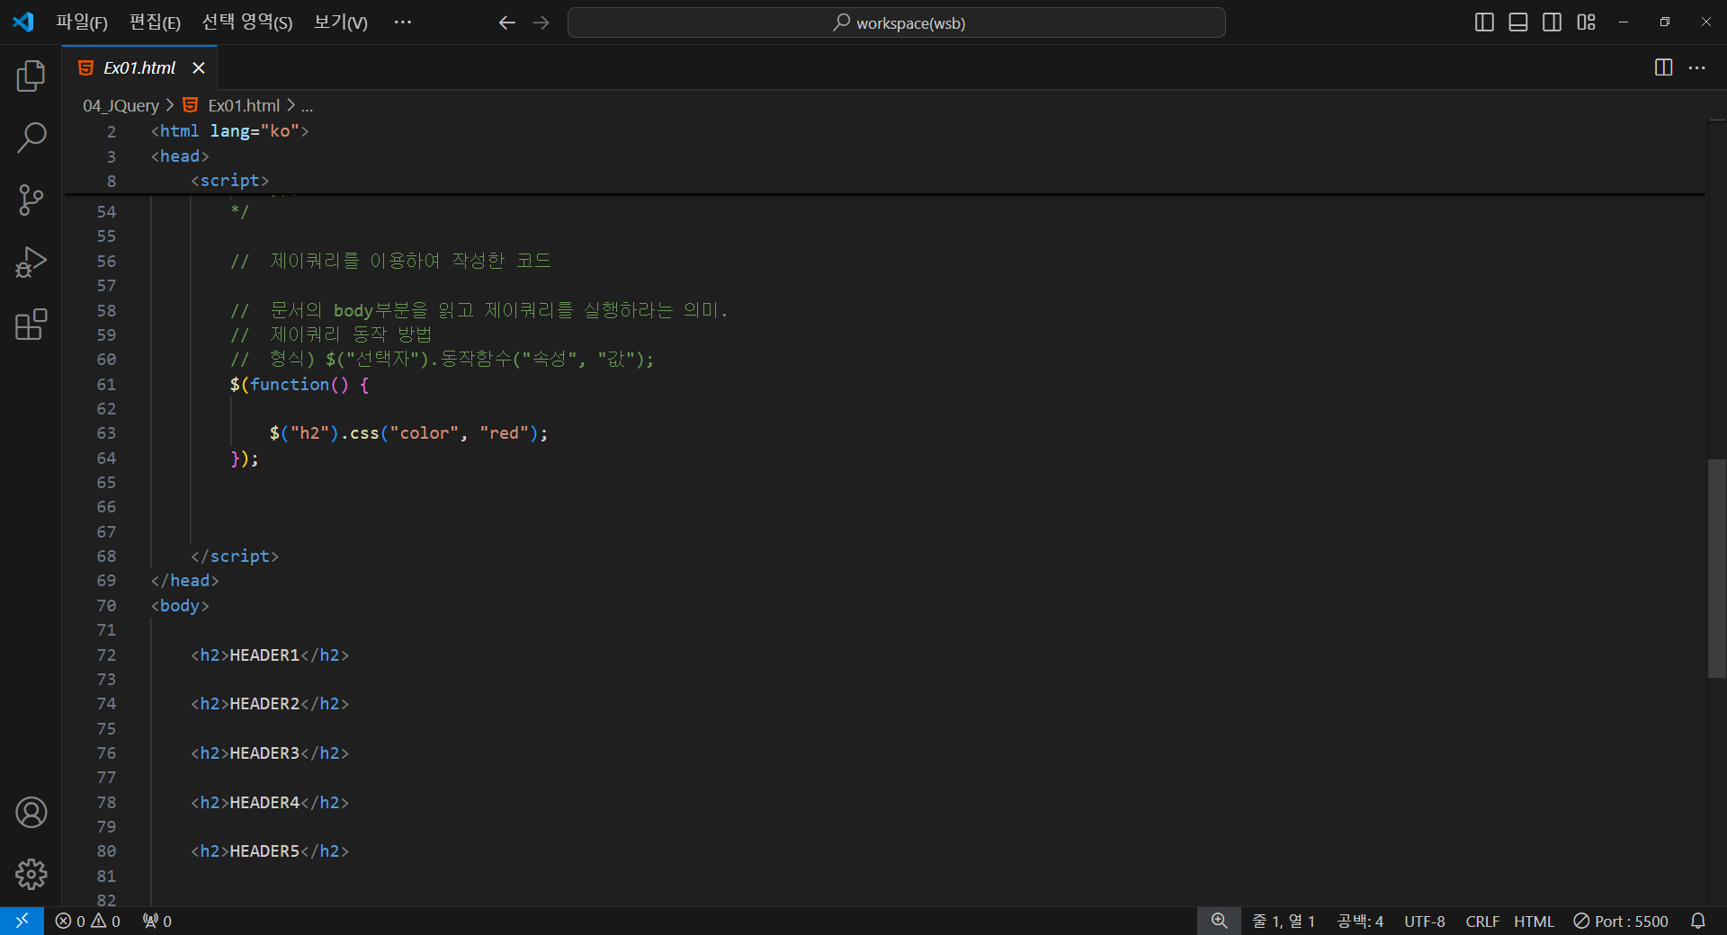The height and width of the screenshot is (935, 1727).
Task: Open the Extensions view
Action: (x=31, y=324)
